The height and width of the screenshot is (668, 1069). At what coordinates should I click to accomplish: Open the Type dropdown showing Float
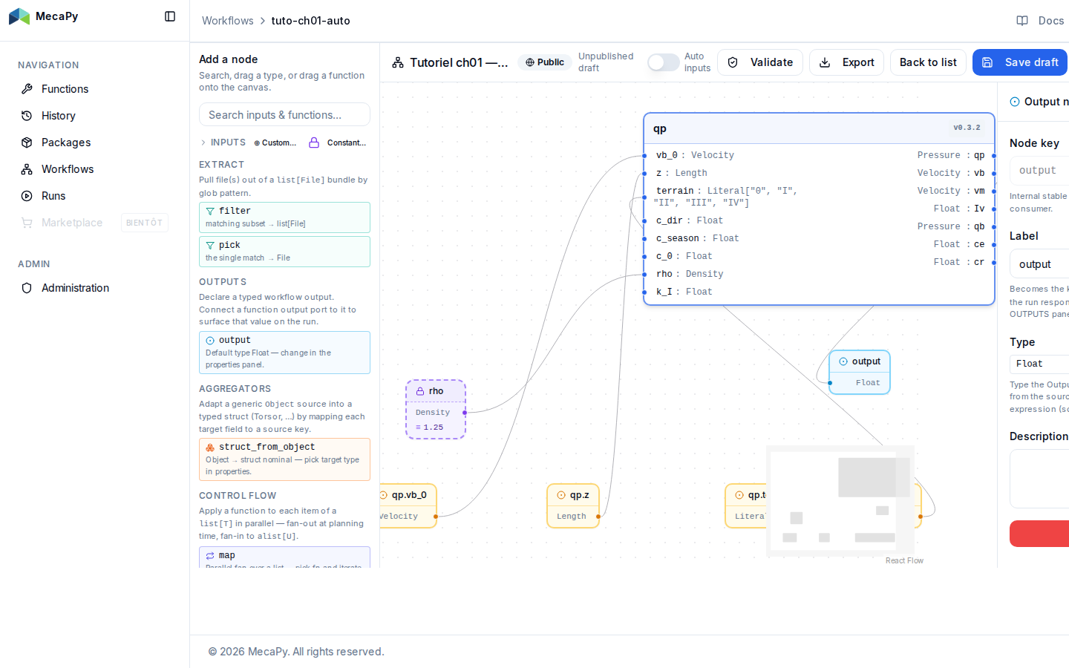click(x=1039, y=364)
